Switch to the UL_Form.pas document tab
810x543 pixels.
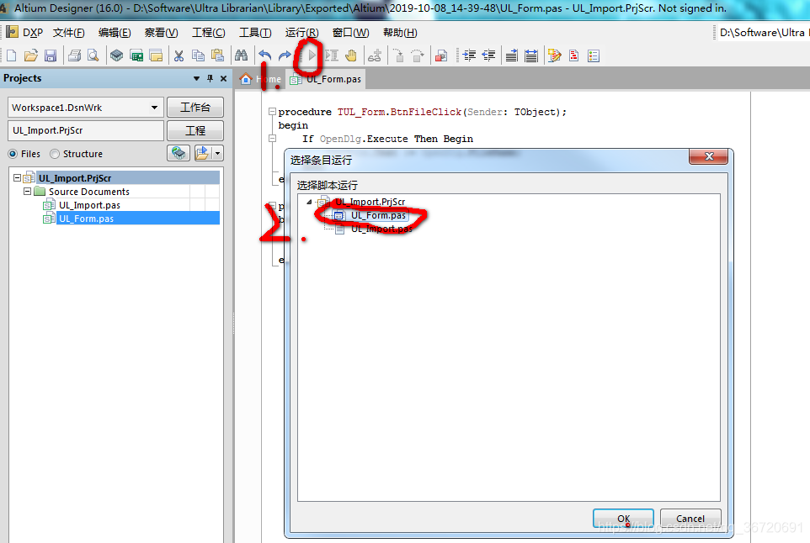click(x=326, y=79)
